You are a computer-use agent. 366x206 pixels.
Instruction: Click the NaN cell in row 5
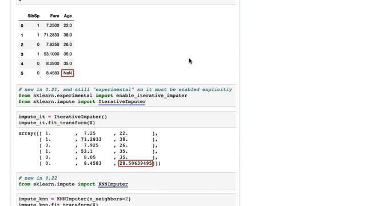coord(67,73)
